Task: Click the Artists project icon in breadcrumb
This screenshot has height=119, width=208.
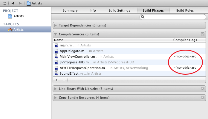Action: (29, 3)
